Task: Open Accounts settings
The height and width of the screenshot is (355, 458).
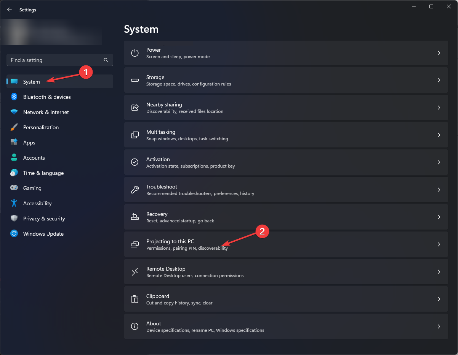Action: tap(60, 158)
